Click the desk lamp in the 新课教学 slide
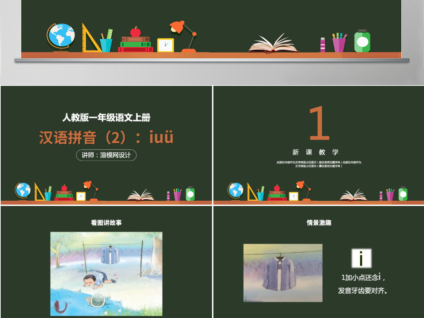 click(304, 191)
